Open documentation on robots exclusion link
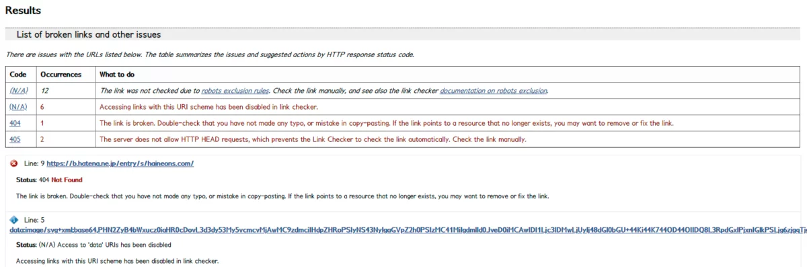 tap(494, 90)
